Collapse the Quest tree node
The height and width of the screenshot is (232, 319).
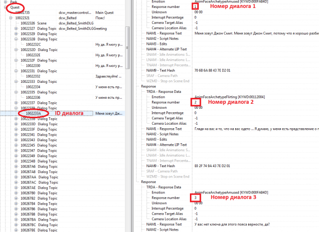pyautogui.click(x=4, y=8)
